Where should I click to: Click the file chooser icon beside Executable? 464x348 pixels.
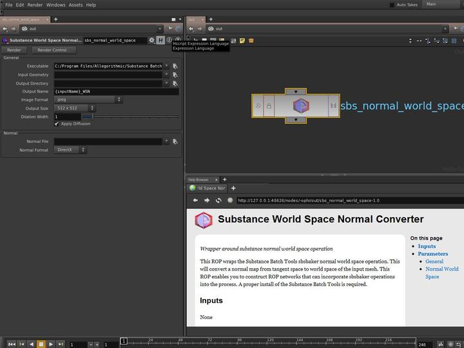pyautogui.click(x=175, y=66)
